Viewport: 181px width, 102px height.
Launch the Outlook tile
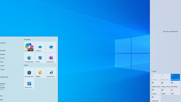coord(51,47)
